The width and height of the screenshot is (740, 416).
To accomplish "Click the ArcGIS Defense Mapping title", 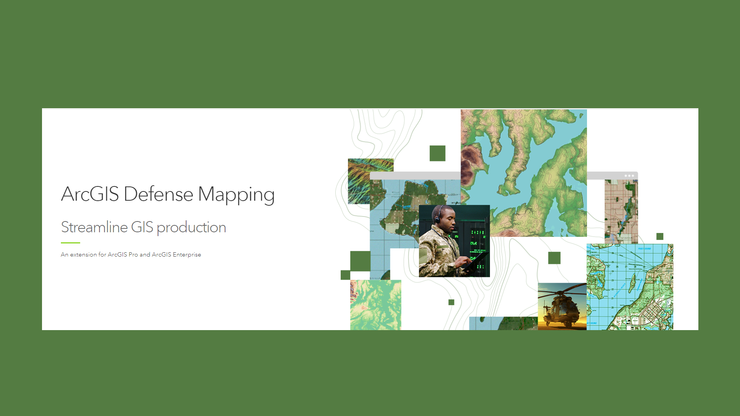I will coord(168,194).
